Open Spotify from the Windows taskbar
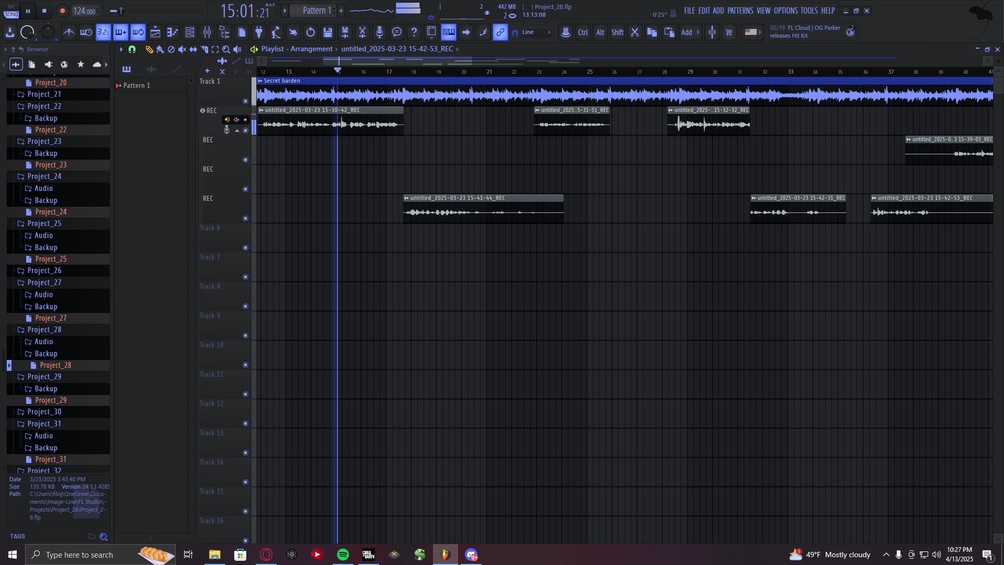Image resolution: width=1004 pixels, height=565 pixels. pos(343,555)
